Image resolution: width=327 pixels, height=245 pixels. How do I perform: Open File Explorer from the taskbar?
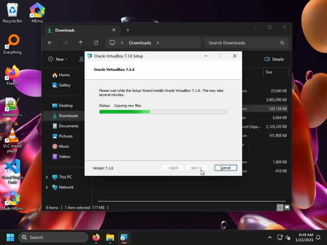(110, 237)
